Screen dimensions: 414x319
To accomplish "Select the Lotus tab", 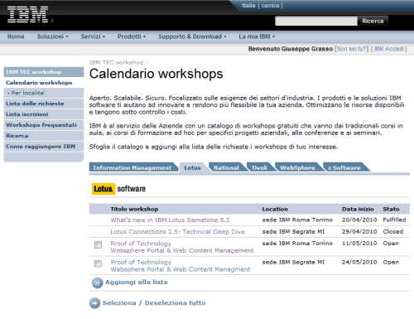I will pos(192,167).
